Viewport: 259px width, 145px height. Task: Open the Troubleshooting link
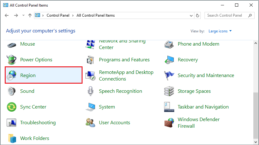38,123
